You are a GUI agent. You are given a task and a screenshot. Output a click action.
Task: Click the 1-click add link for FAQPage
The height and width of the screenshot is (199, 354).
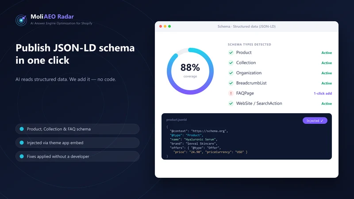[323, 93]
